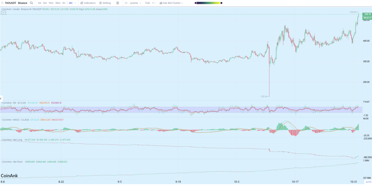Click the left sidebar expand arrow
Viewport: 372px width, 185px height.
(1, 98)
